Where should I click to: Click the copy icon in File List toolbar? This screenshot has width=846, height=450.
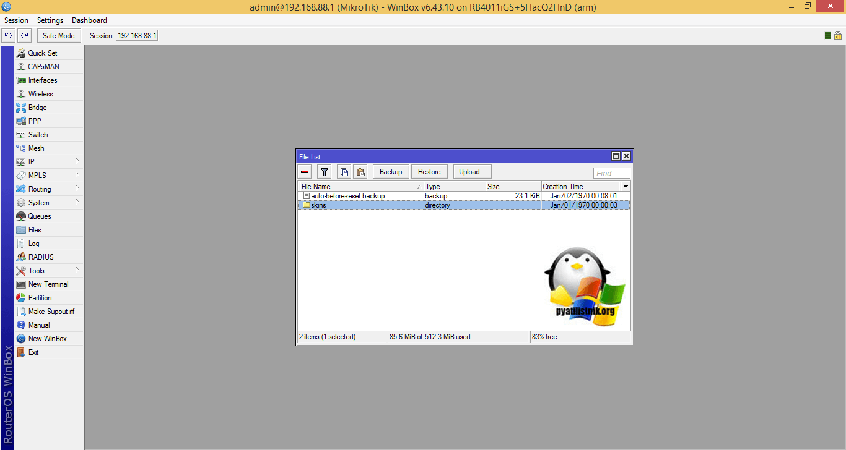click(x=345, y=172)
